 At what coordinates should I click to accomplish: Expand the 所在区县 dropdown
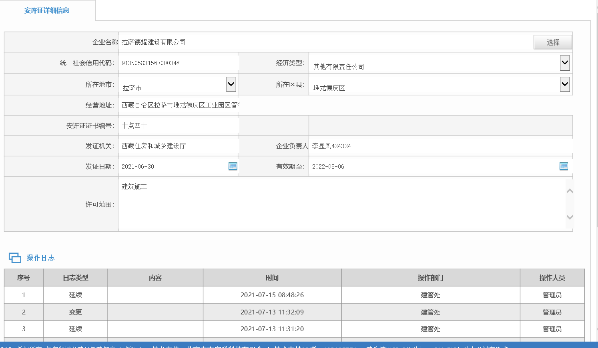(565, 84)
